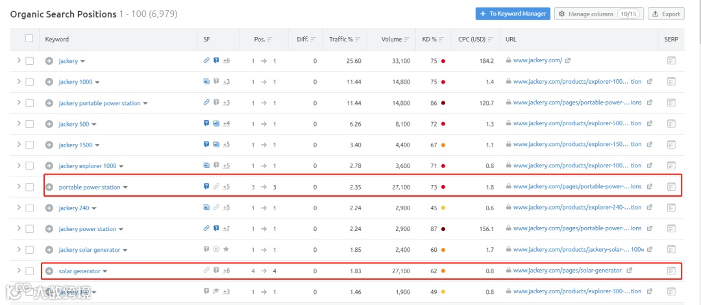Open external link icon in jackery 240 row
Viewport: 701px width, 305px height.
[x=650, y=208]
